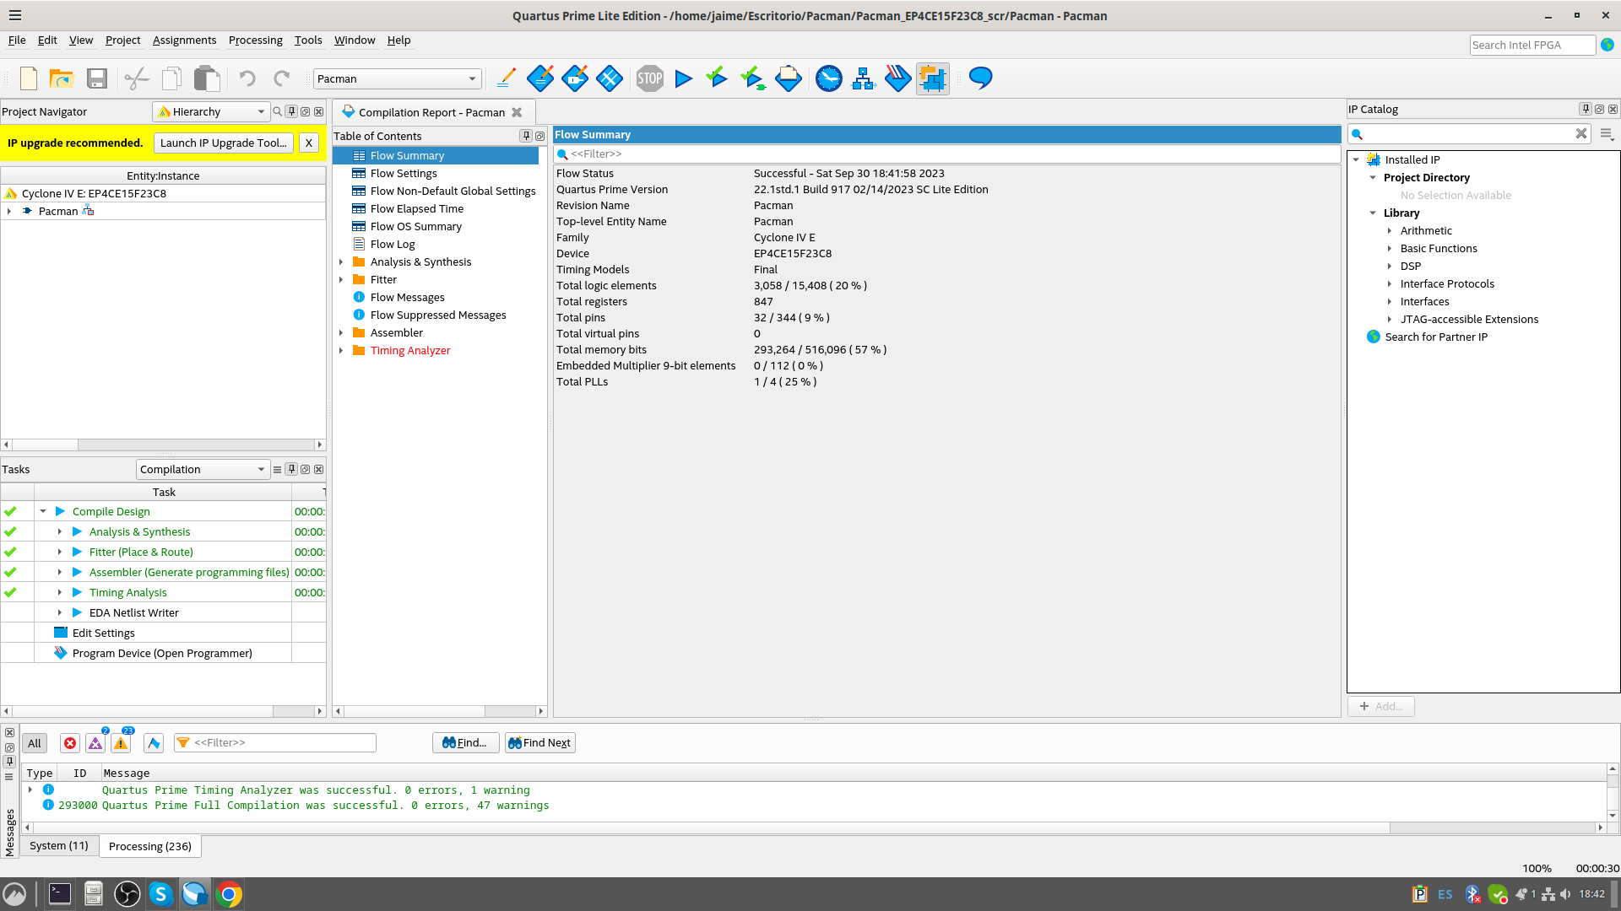The width and height of the screenshot is (1621, 911).
Task: Launch the IP Upgrade Tool
Action: (224, 143)
